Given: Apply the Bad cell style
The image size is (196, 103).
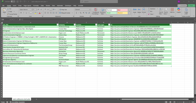Looking at the screenshot, I should point(122,10).
